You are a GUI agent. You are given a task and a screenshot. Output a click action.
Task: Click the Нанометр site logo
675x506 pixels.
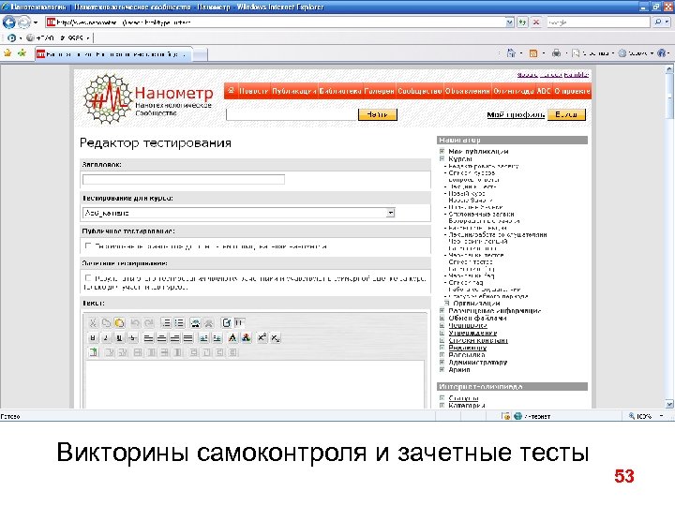pyautogui.click(x=148, y=98)
